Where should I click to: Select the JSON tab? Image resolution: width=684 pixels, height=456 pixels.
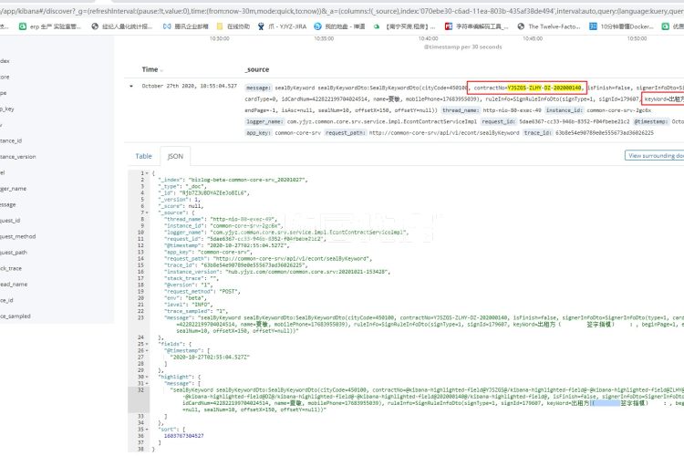175,156
